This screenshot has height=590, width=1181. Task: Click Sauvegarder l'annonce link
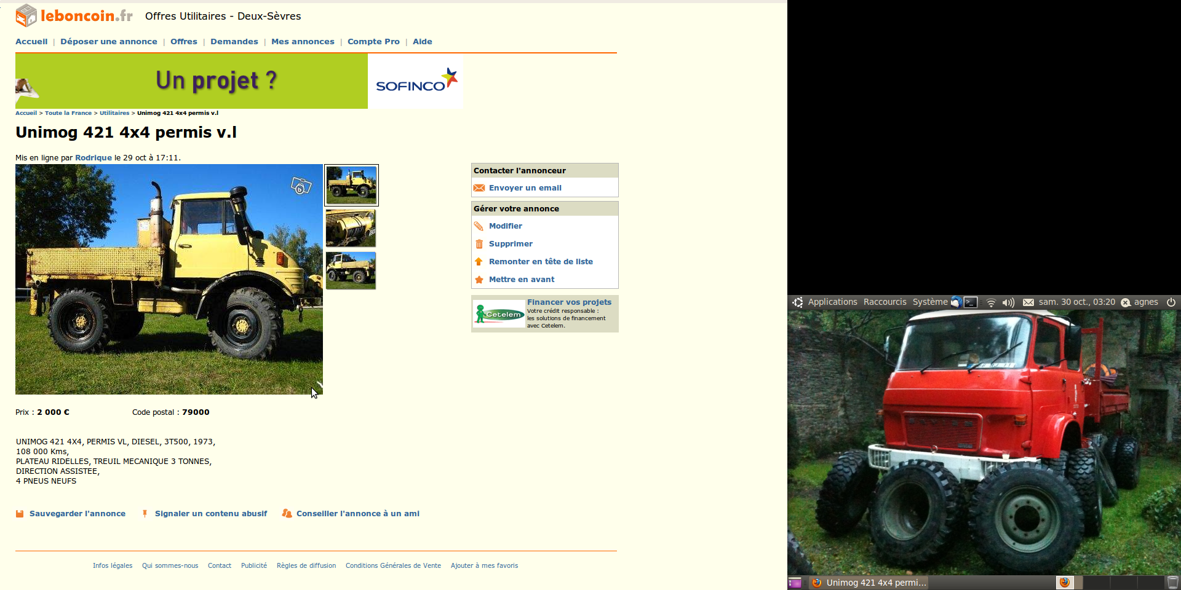(x=77, y=514)
